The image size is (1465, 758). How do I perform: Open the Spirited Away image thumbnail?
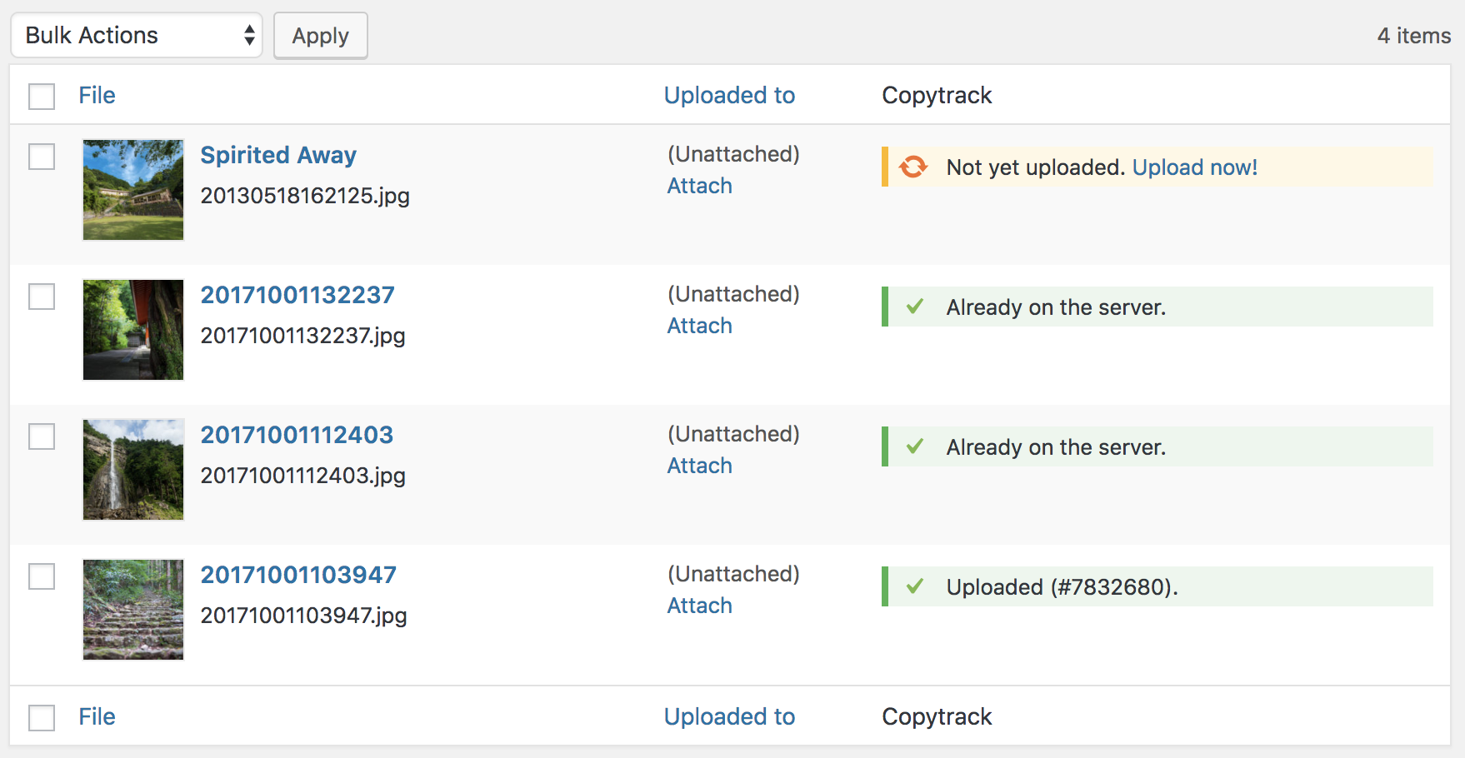tap(133, 190)
